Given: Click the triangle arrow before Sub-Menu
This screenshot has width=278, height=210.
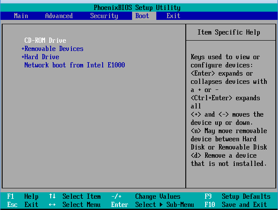Looking at the screenshot, I should click(161, 205).
